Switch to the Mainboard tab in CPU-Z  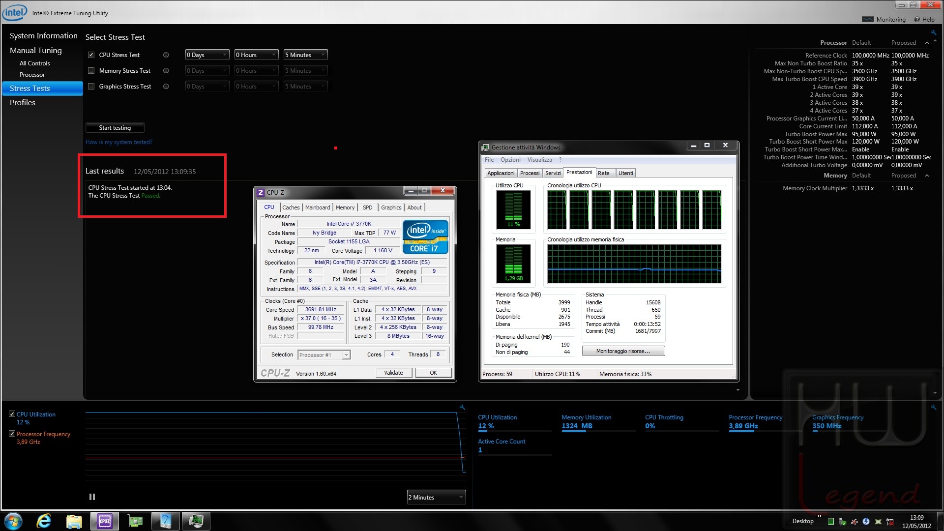coord(318,207)
